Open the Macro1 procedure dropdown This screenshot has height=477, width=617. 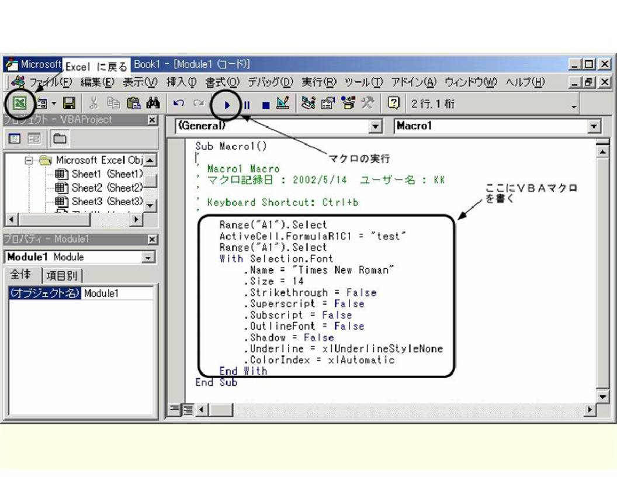594,126
